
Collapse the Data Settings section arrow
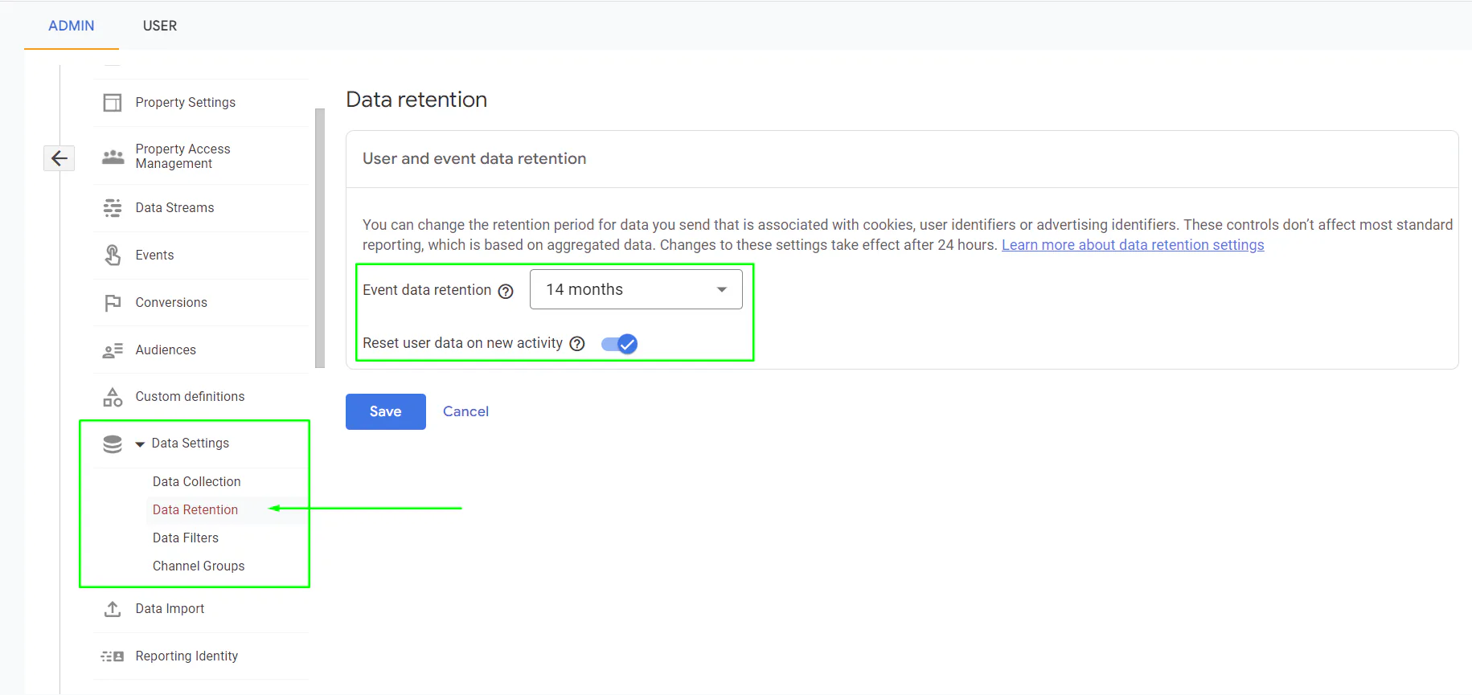pos(140,444)
